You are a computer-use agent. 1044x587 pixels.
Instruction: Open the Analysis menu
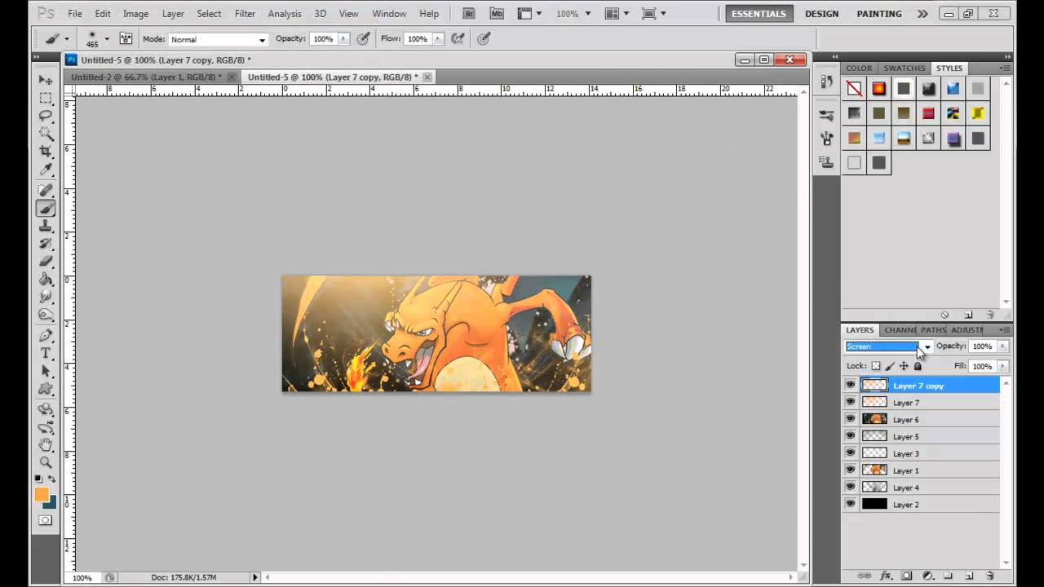[x=285, y=13]
